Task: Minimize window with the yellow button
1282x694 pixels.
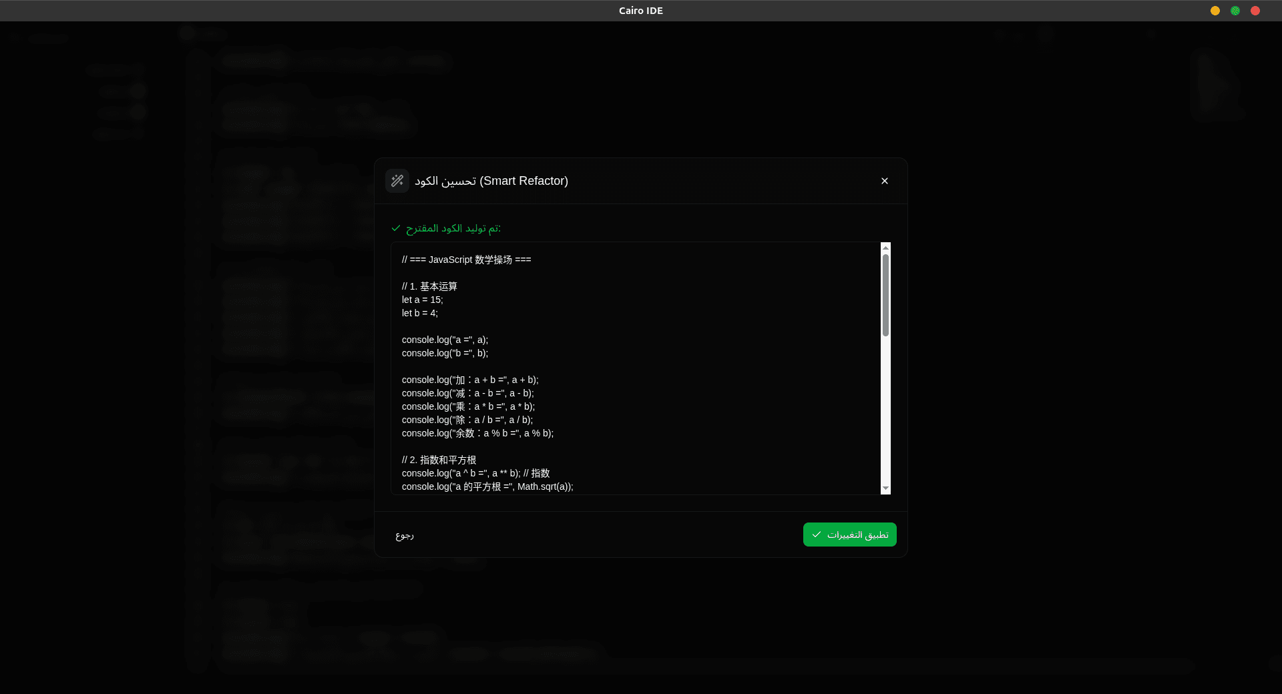Action: [x=1215, y=11]
